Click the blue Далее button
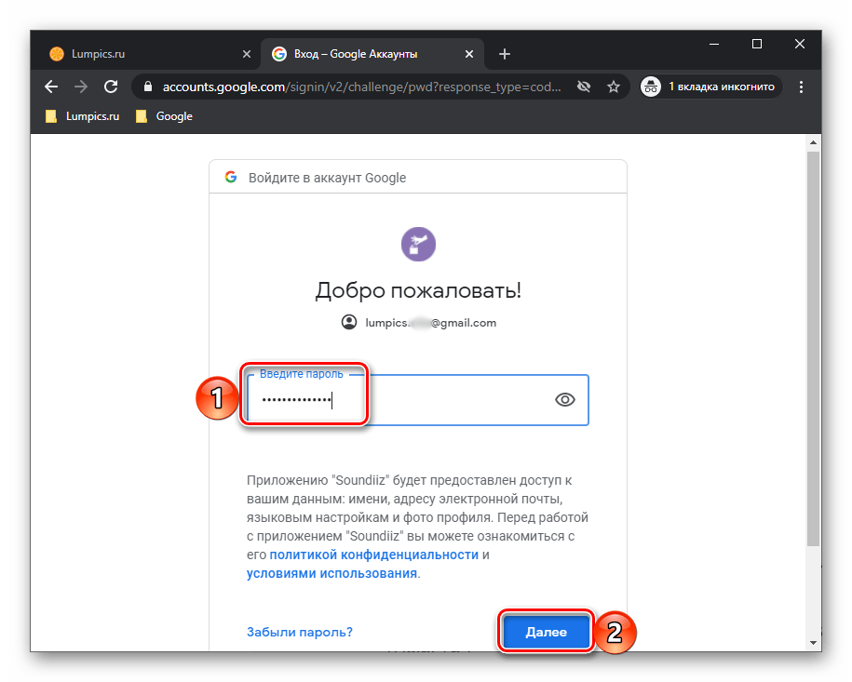The height and width of the screenshot is (682, 852). click(546, 632)
